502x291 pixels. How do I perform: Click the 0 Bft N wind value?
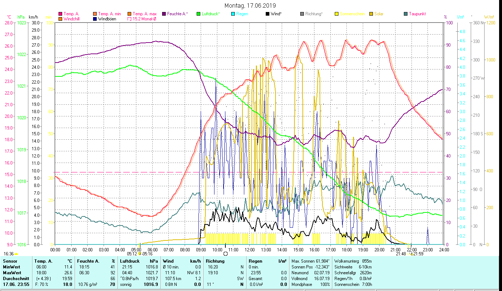tap(171, 284)
